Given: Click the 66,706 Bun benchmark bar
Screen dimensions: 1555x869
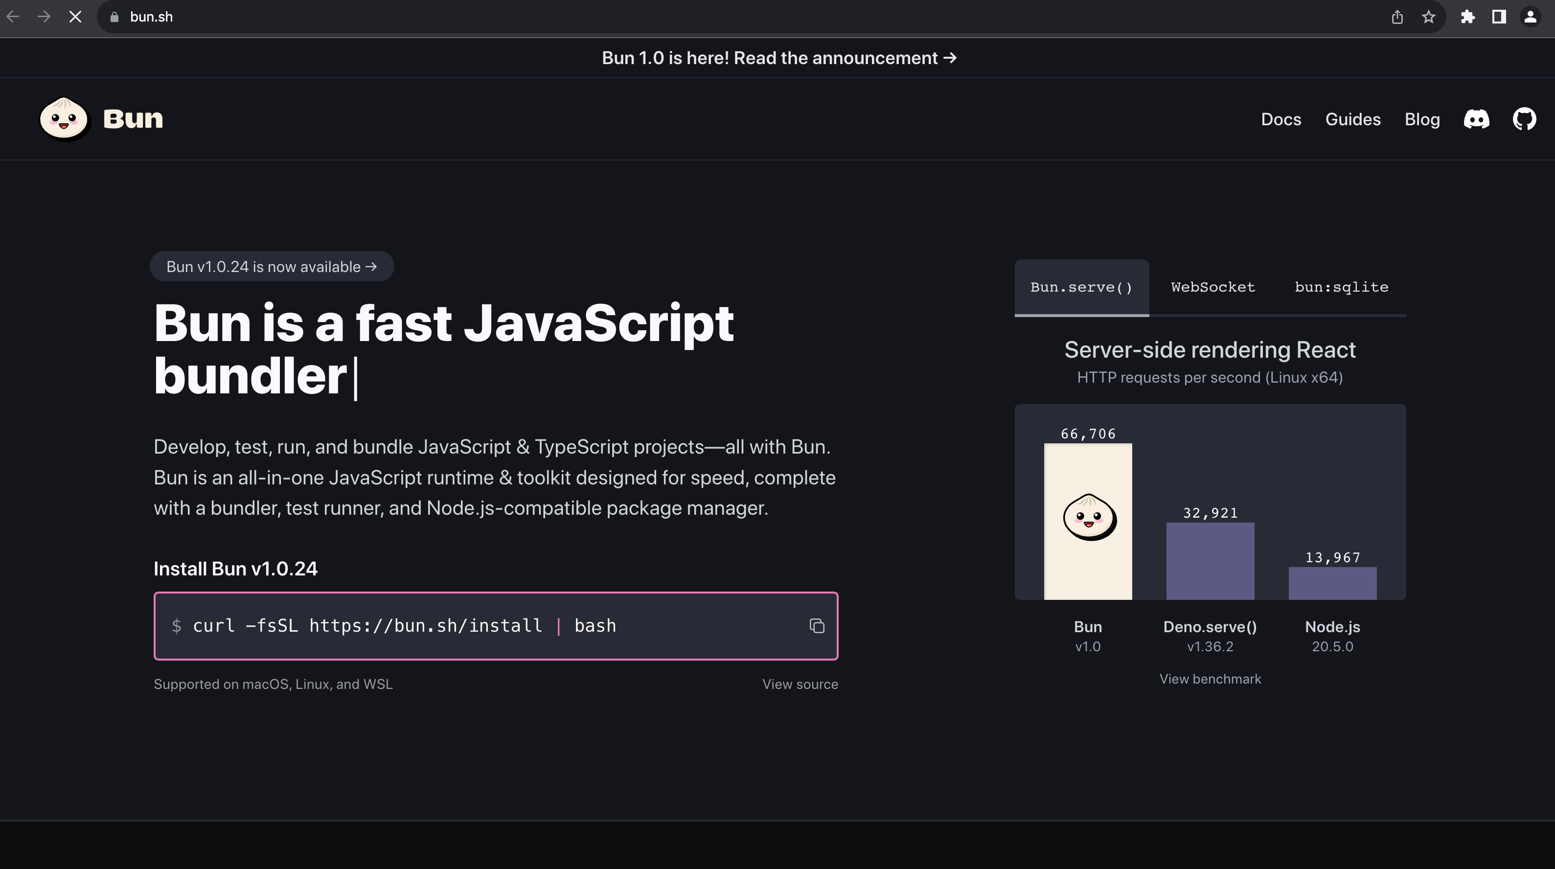Looking at the screenshot, I should point(1088,522).
